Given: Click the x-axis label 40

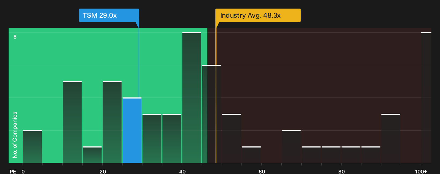Looking at the screenshot, I should 182,171.
